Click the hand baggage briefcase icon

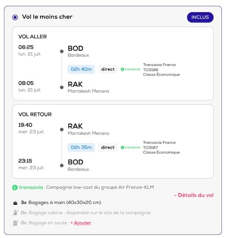tap(15, 203)
